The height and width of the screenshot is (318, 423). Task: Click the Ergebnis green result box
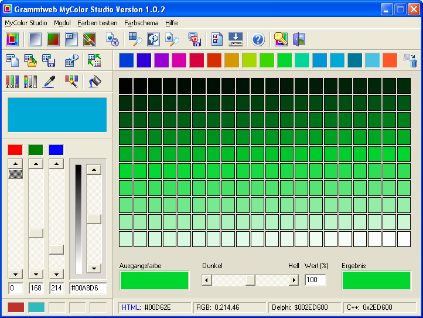[x=377, y=280]
